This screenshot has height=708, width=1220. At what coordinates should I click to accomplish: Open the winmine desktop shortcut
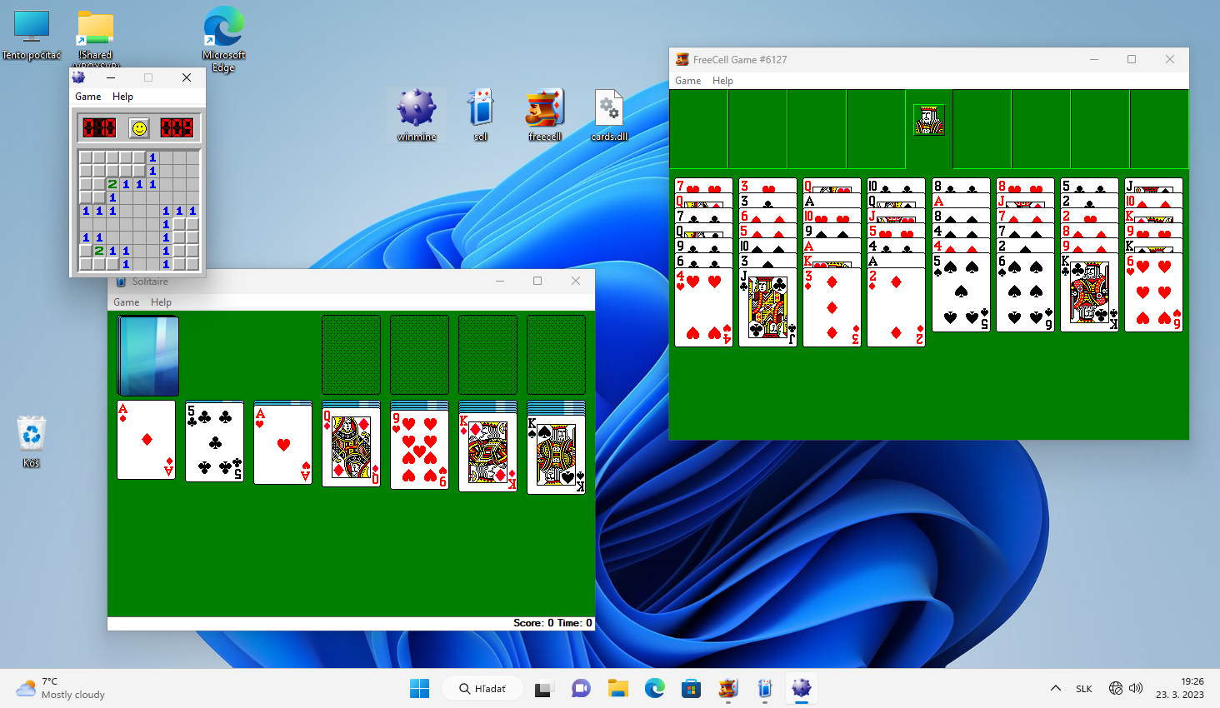417,112
